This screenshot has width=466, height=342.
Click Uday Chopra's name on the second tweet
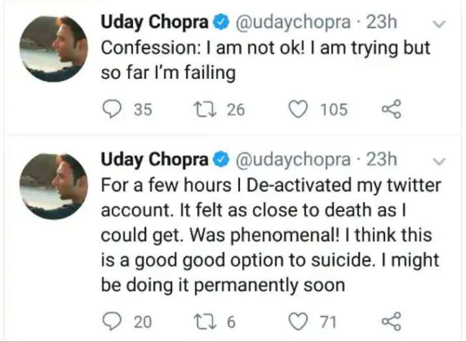coord(154,159)
